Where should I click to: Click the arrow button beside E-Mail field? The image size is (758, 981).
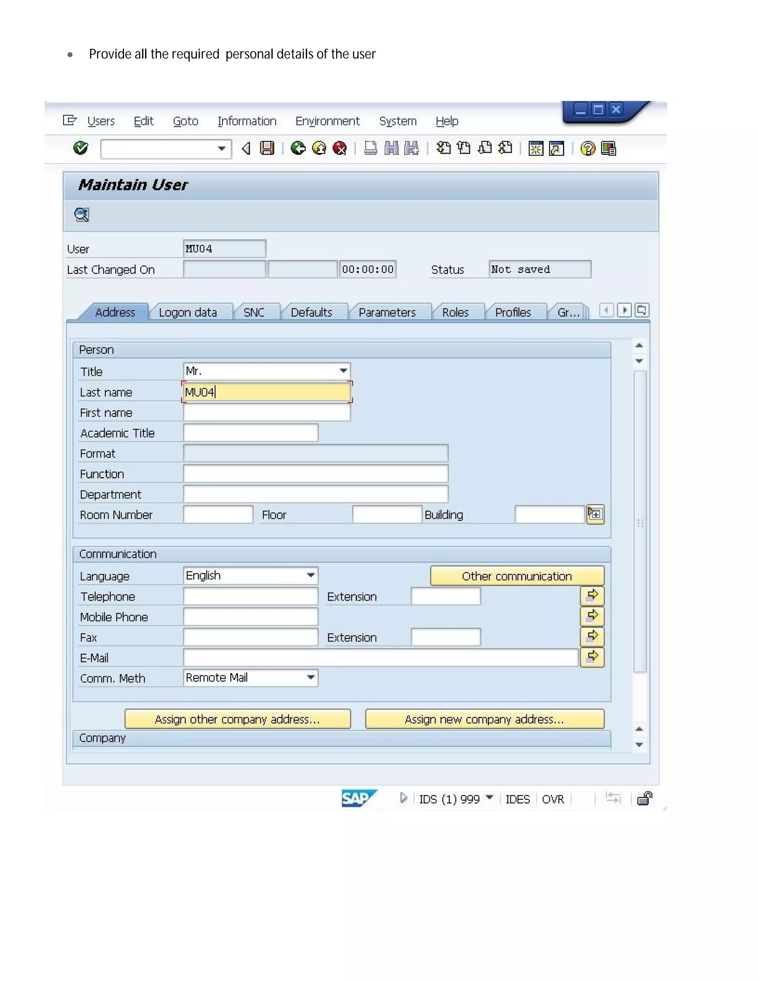point(592,657)
